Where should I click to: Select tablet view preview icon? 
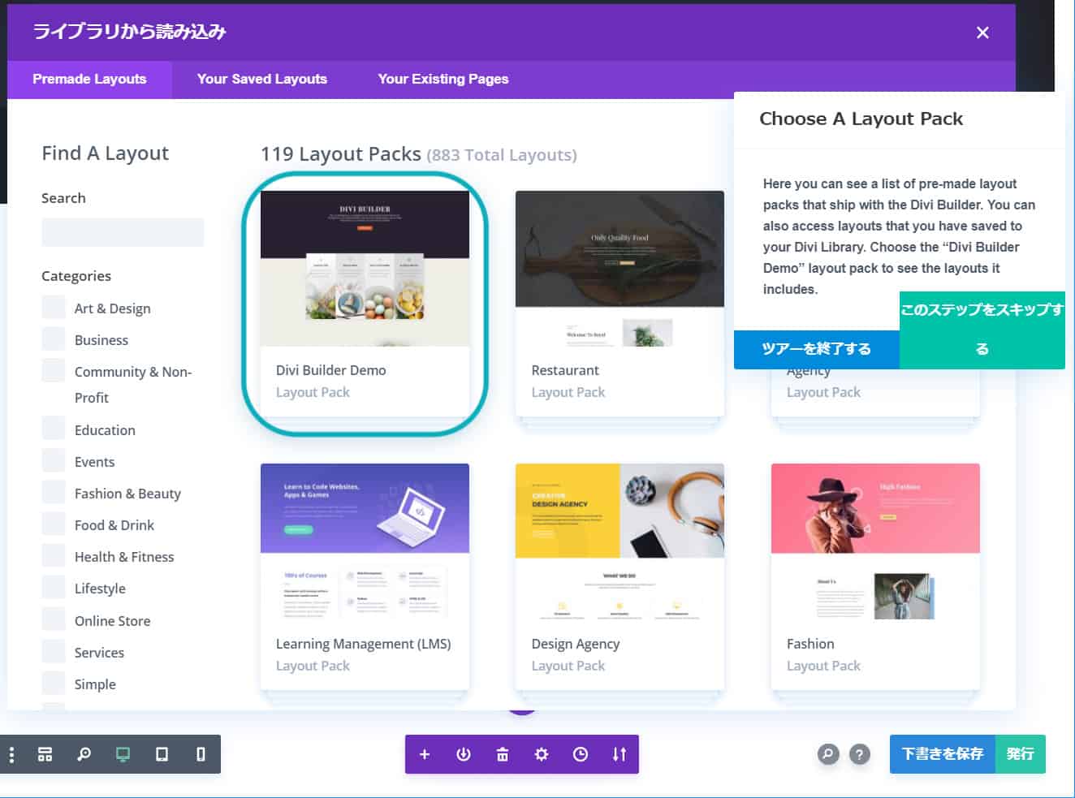click(x=162, y=754)
